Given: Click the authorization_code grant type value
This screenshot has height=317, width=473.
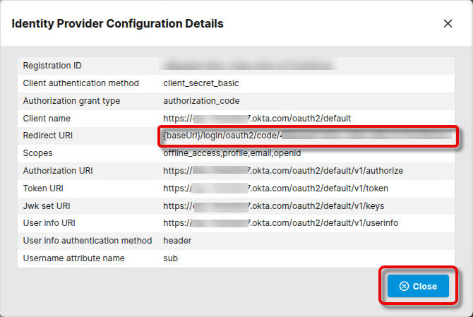Looking at the screenshot, I should 201,101.
